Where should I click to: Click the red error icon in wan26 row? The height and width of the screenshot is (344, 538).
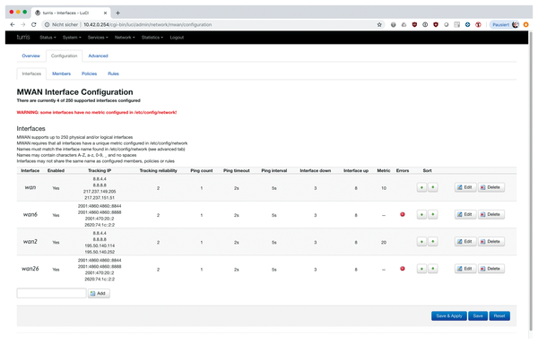tap(402, 269)
